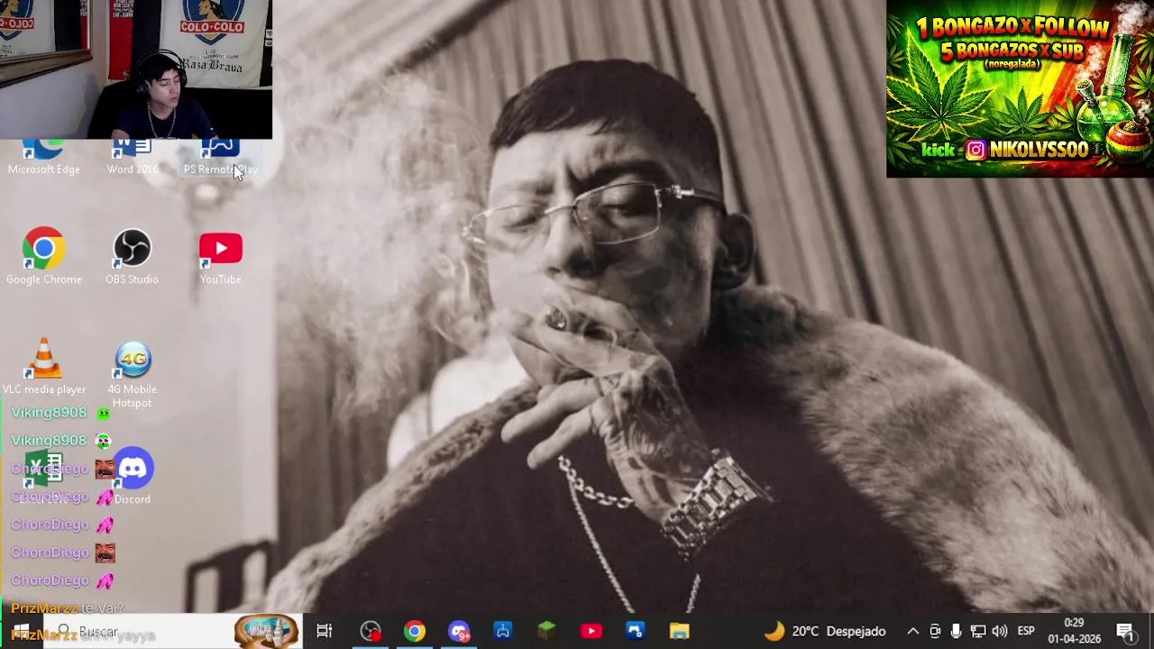Open the blue controller app in the taskbar

click(635, 631)
